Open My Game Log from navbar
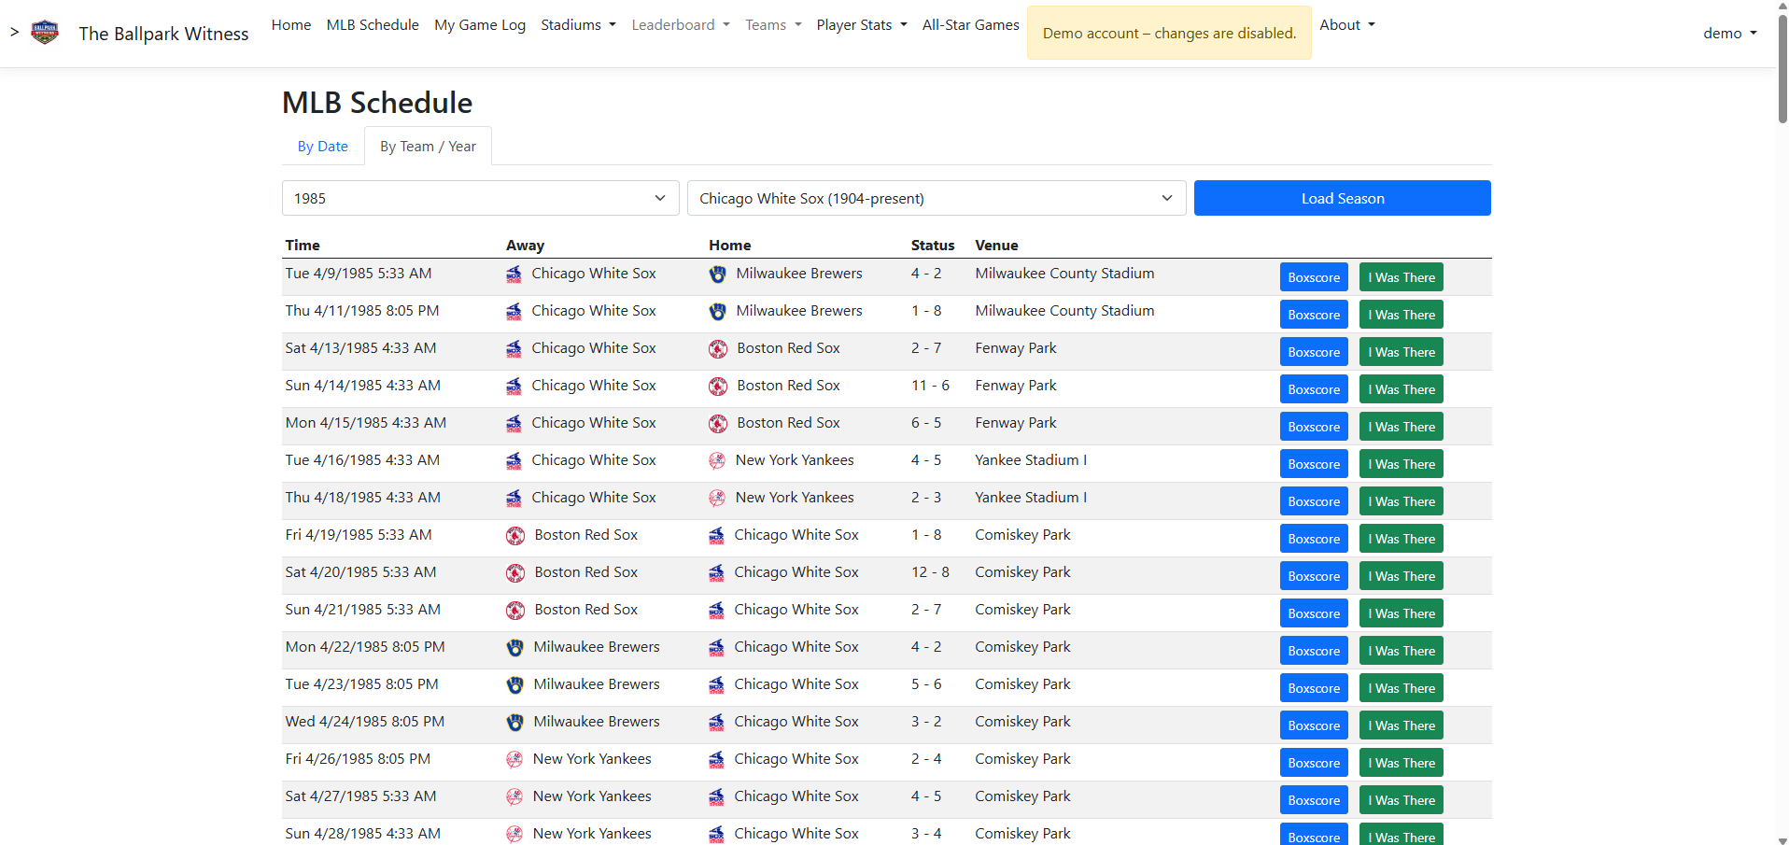Screen dimensions: 1789x845 point(480,25)
